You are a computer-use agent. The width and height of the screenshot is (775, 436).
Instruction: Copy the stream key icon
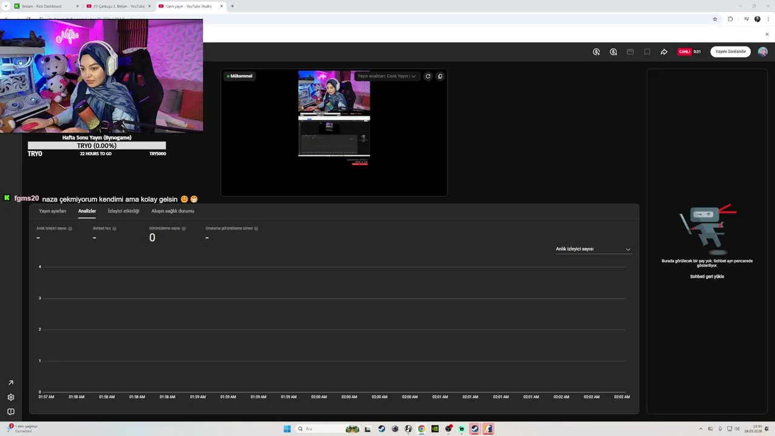point(440,76)
